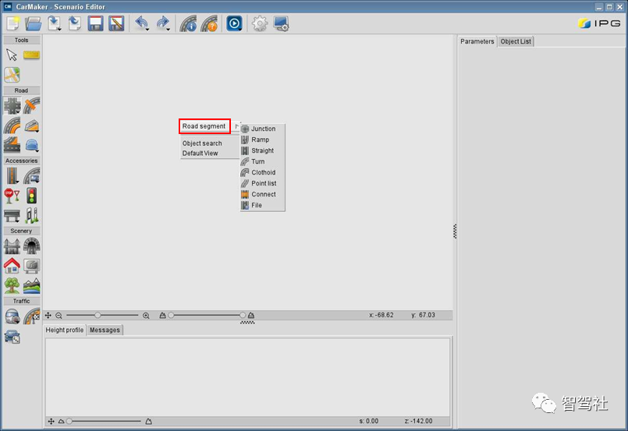Select the traffic light tool
Image resolution: width=628 pixels, height=431 pixels.
[32, 196]
